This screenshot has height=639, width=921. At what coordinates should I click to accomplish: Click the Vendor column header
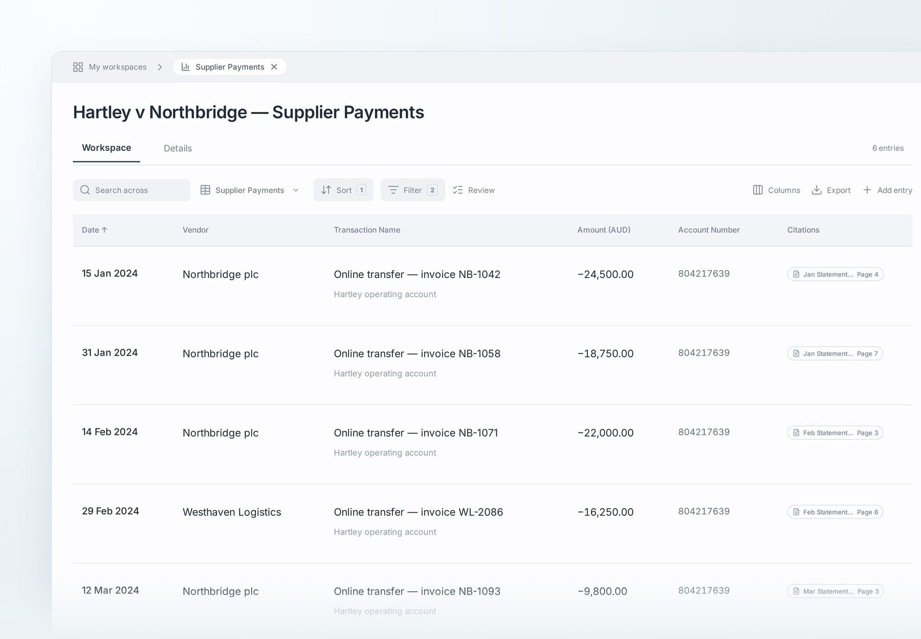pos(195,230)
